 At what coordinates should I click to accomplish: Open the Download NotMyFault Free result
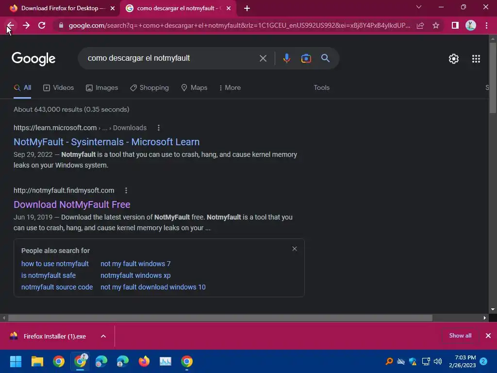(x=72, y=204)
